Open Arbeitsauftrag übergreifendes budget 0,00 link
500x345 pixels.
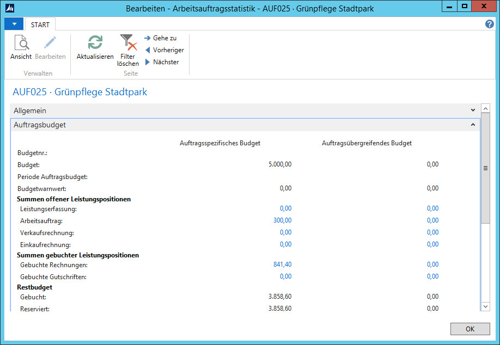(x=432, y=220)
